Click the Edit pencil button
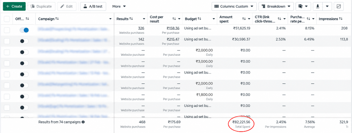 [x=67, y=6]
